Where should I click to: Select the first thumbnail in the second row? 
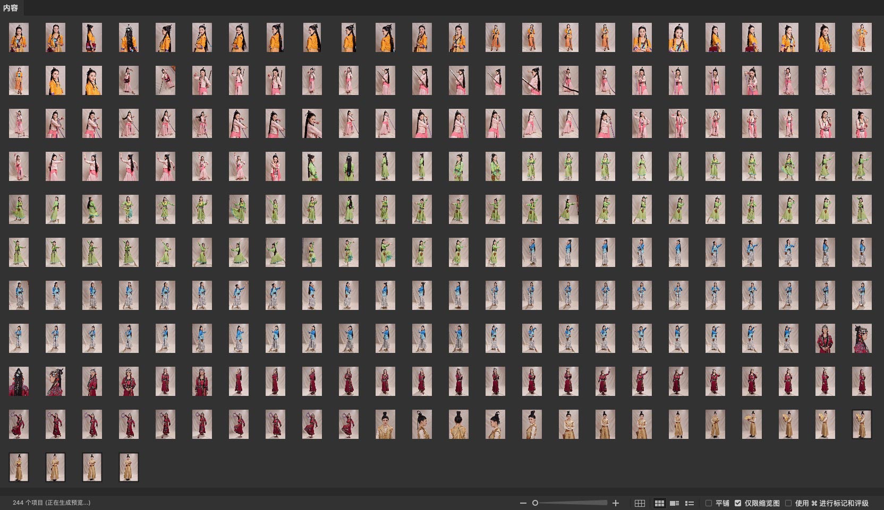pos(19,81)
